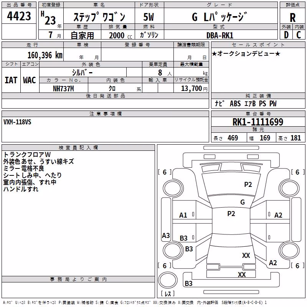Image resolution: width=307 pixels, height=307 pixels.
Task: Click B3 mark on rear bumper
Action: pyautogui.click(x=188, y=283)
